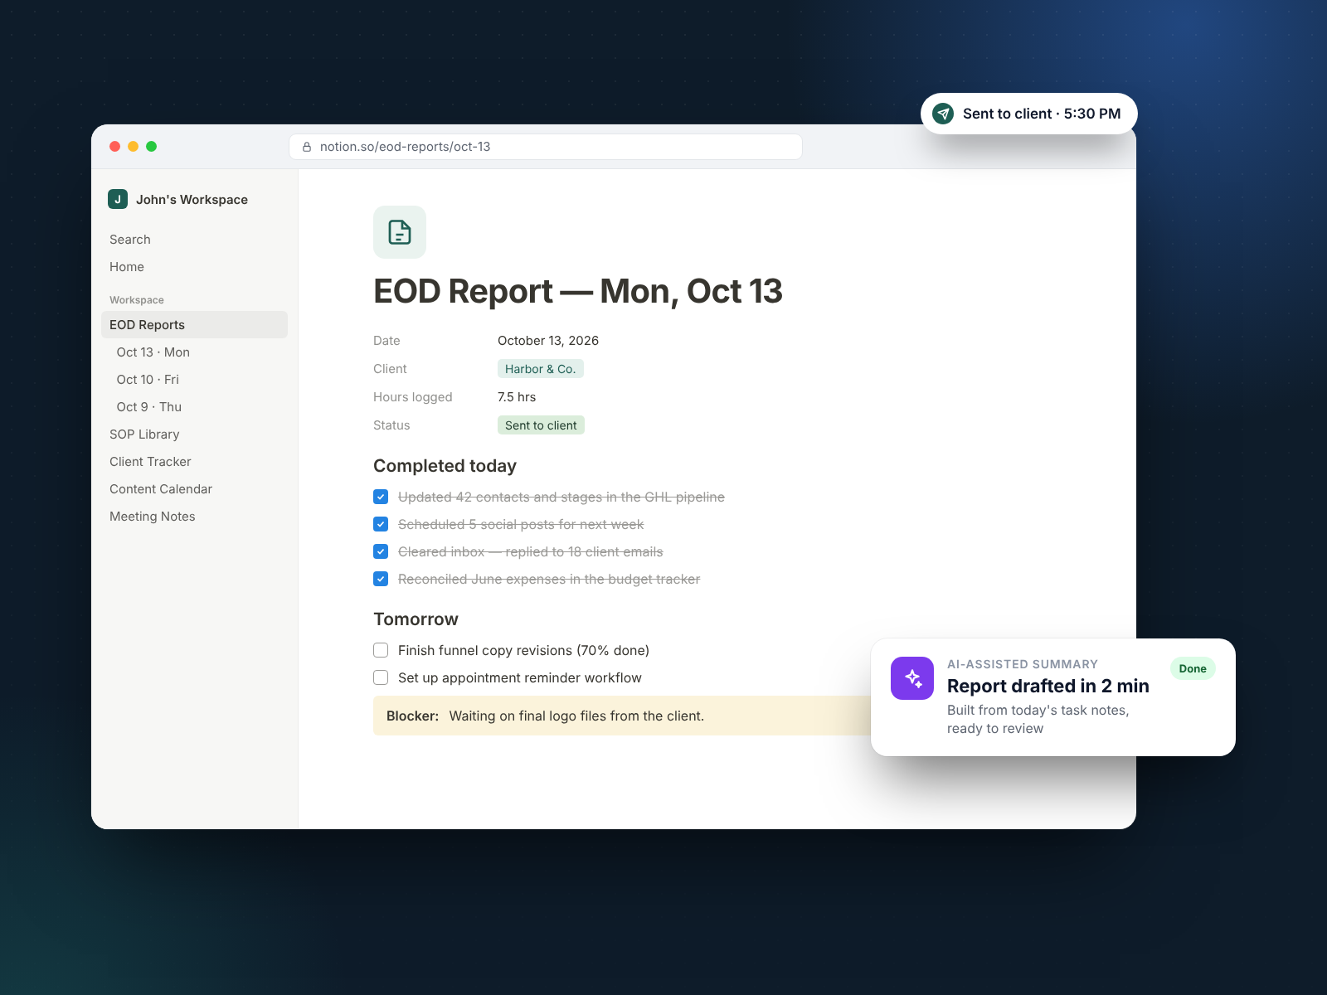
Task: Click John's Workspace switcher name
Action: pyautogui.click(x=192, y=200)
